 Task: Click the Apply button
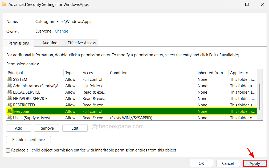click(255, 163)
